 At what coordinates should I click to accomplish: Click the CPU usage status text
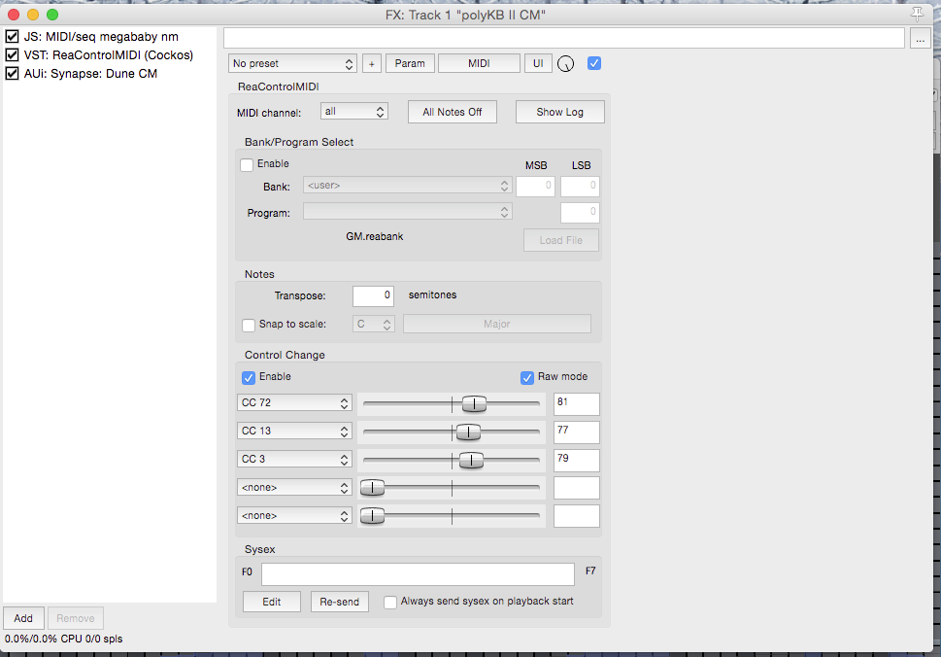[64, 639]
